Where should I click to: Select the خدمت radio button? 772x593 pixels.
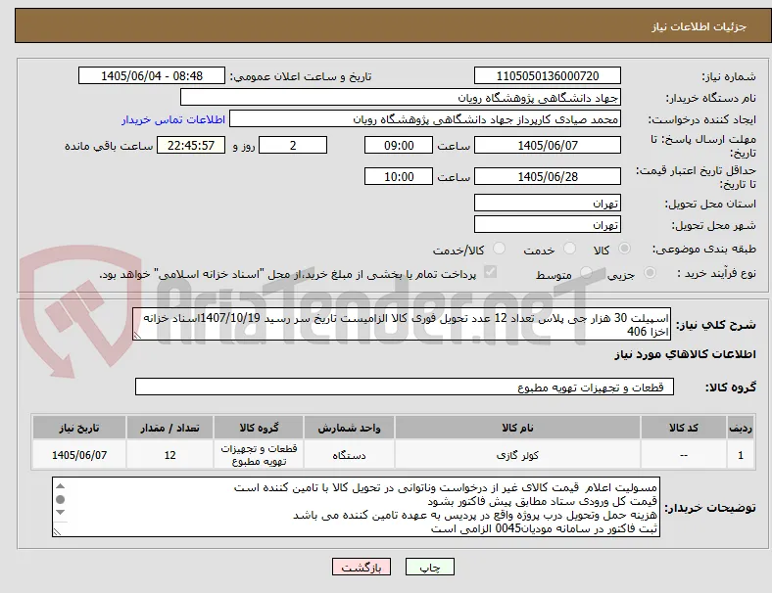(569, 249)
